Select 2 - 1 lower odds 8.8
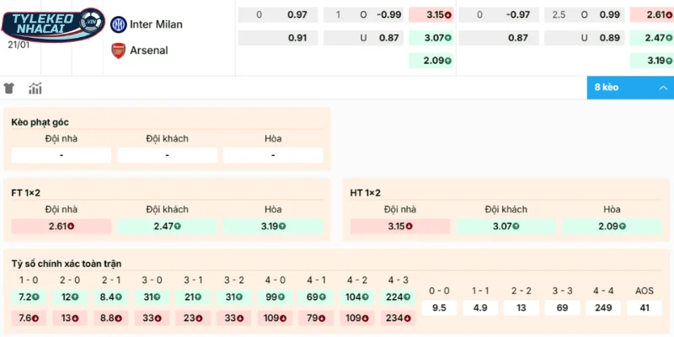674x337 pixels. (x=111, y=318)
